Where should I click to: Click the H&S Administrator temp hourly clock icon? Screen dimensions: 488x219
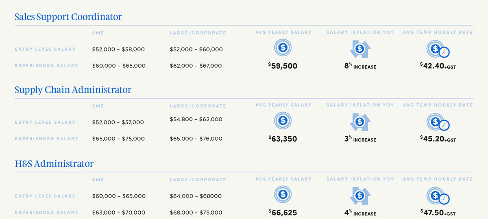[x=438, y=196]
